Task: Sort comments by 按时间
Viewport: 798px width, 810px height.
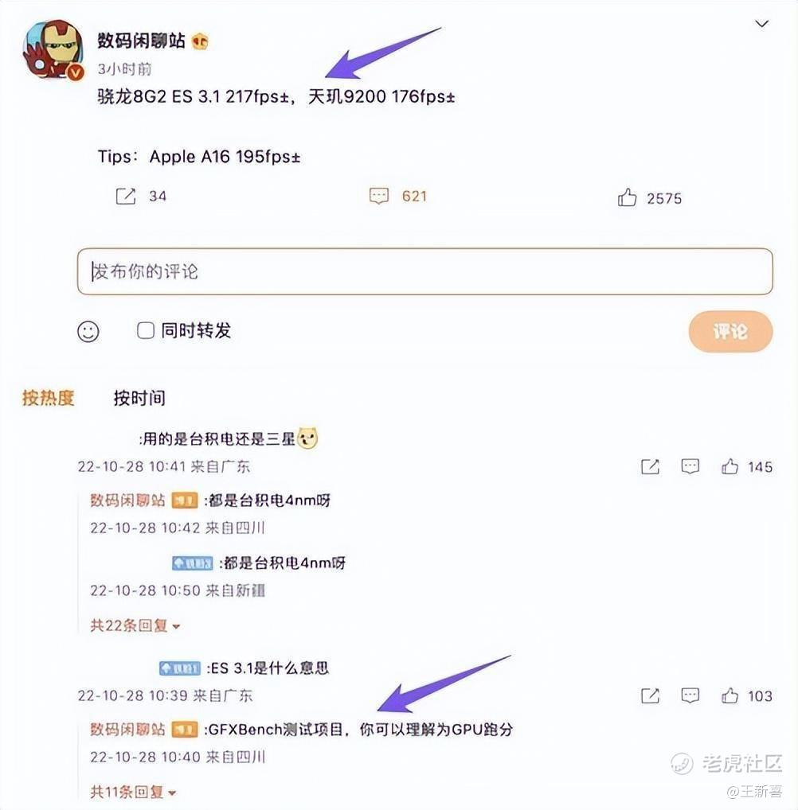Action: click(139, 399)
